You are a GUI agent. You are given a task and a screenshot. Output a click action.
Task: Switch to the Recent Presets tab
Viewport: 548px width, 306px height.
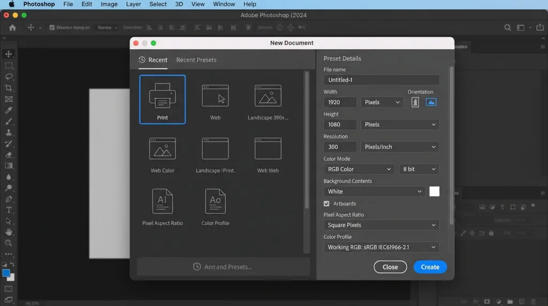(196, 60)
